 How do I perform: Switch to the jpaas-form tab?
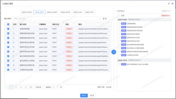click(90, 12)
